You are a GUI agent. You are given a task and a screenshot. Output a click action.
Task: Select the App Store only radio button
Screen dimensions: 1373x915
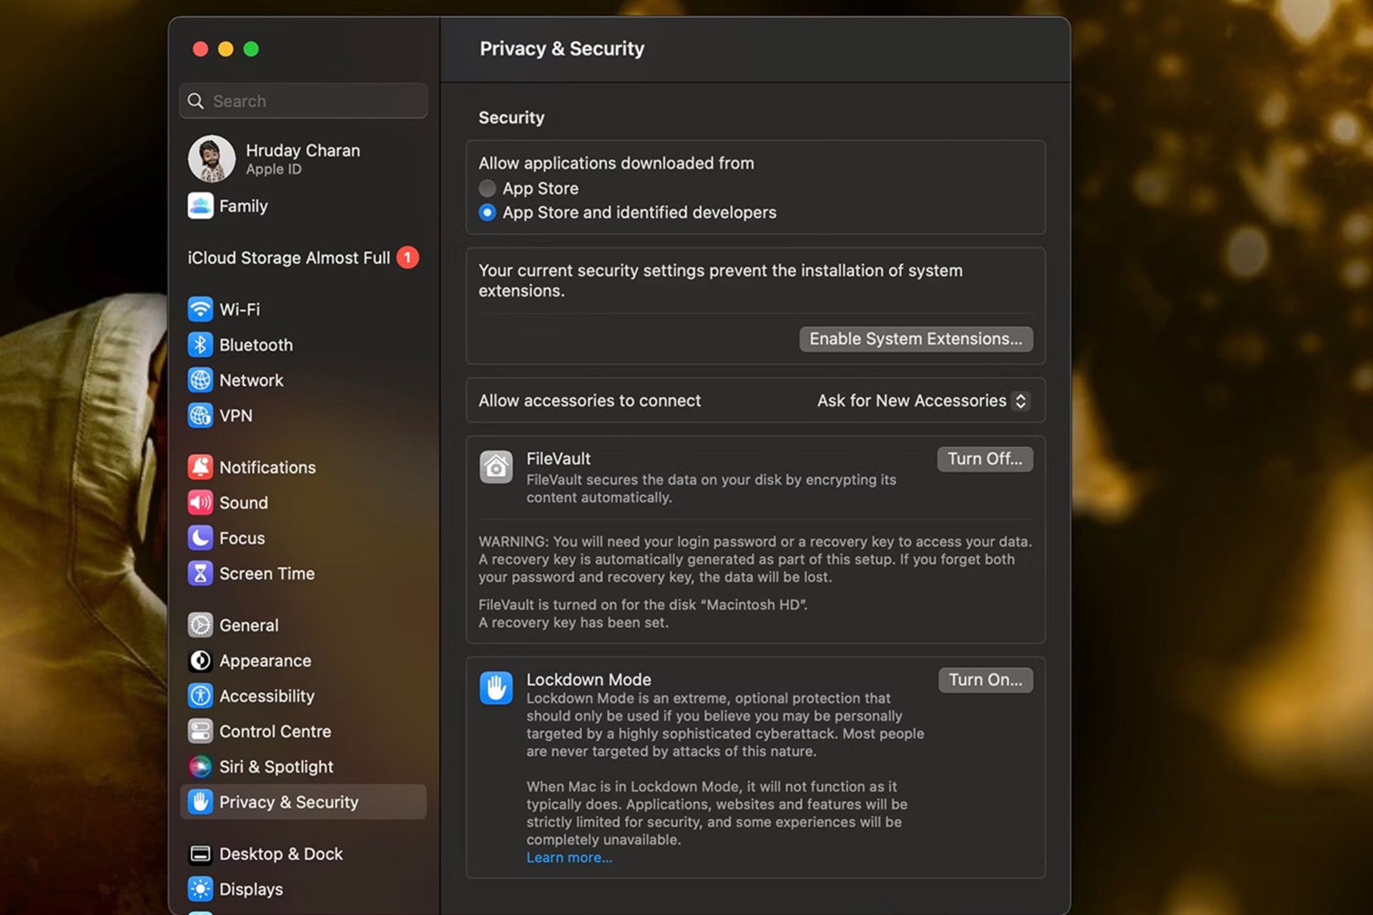[487, 189]
